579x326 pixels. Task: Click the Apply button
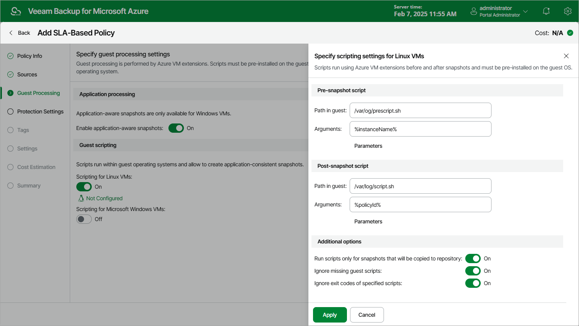[x=330, y=315]
